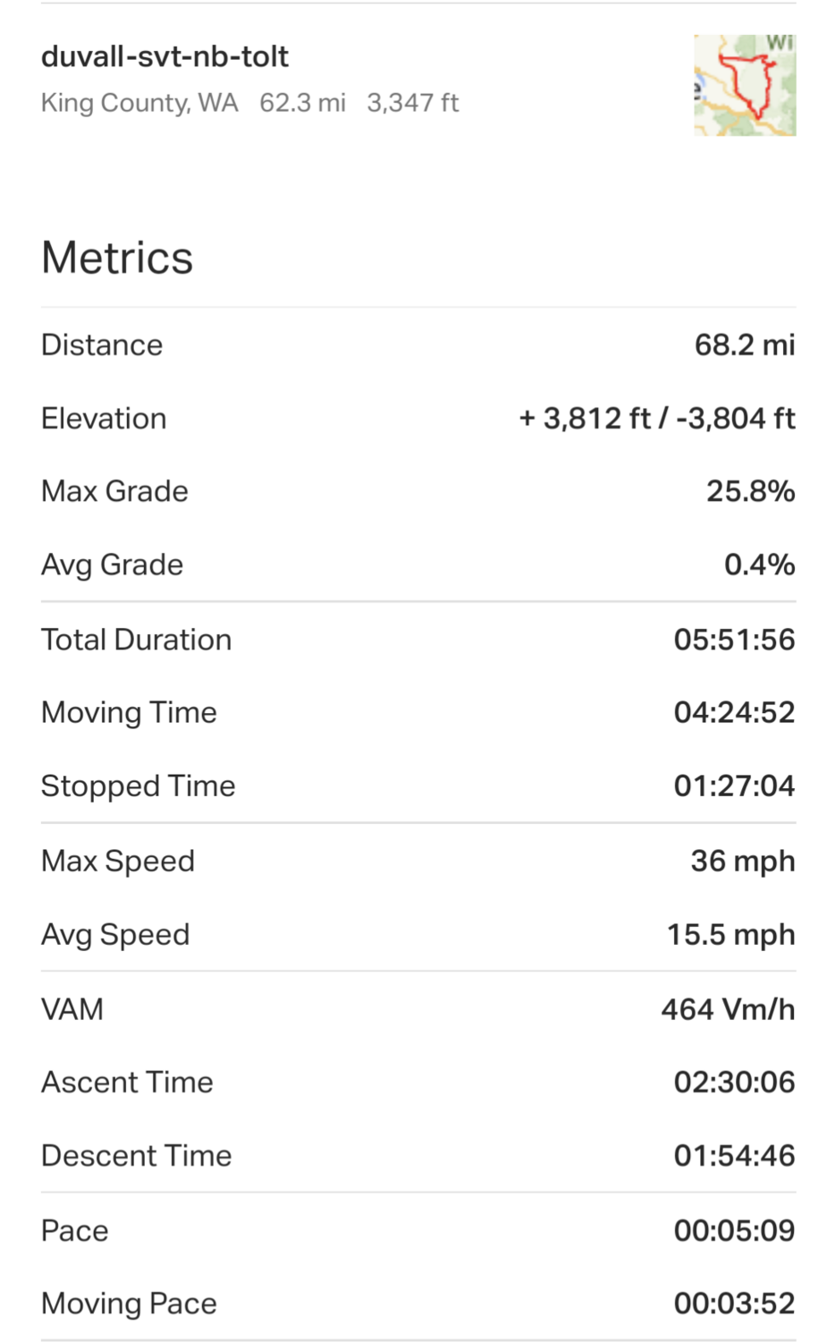The width and height of the screenshot is (835, 1342).
Task: Tap the Avg Grade label
Action: 112,565
